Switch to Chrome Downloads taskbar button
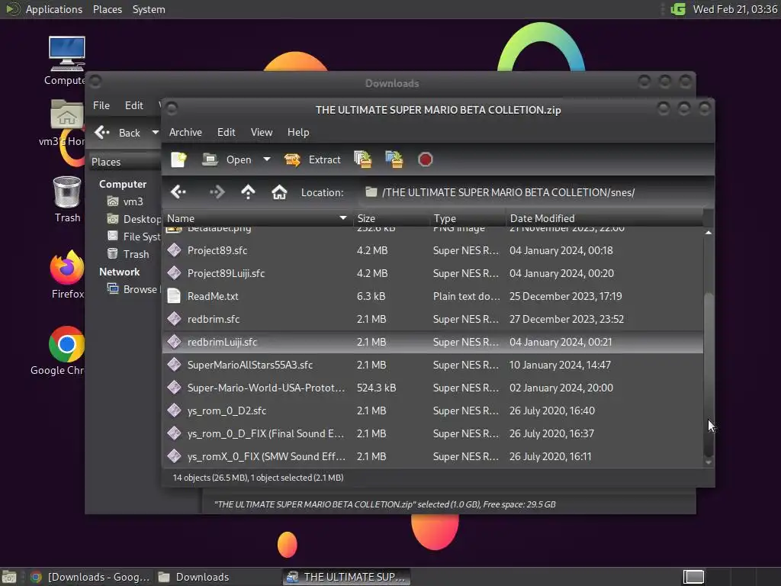This screenshot has width=781, height=586. click(x=90, y=577)
